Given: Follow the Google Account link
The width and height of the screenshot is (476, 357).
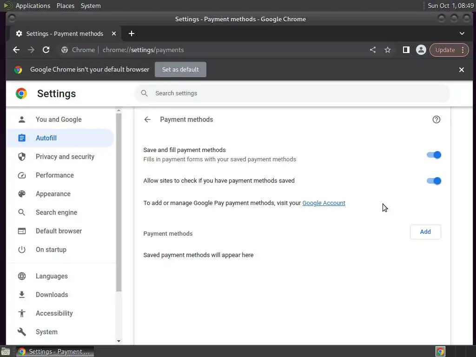Looking at the screenshot, I should click(x=324, y=203).
